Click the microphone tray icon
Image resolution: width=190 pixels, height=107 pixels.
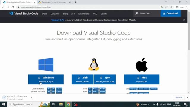click(157, 104)
